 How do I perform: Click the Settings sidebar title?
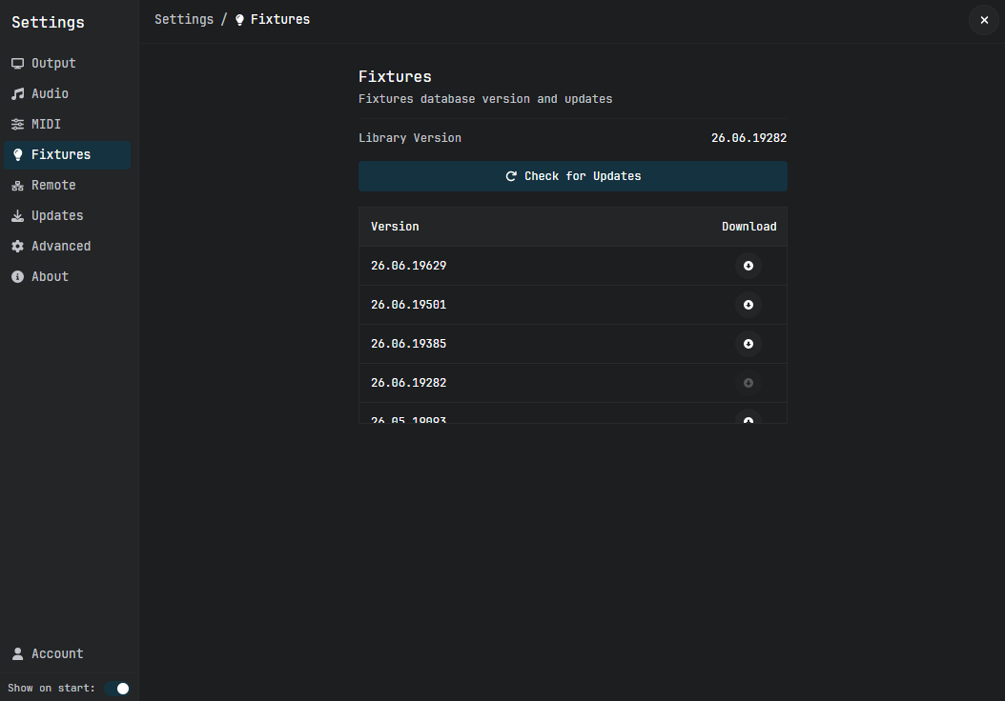click(x=48, y=23)
